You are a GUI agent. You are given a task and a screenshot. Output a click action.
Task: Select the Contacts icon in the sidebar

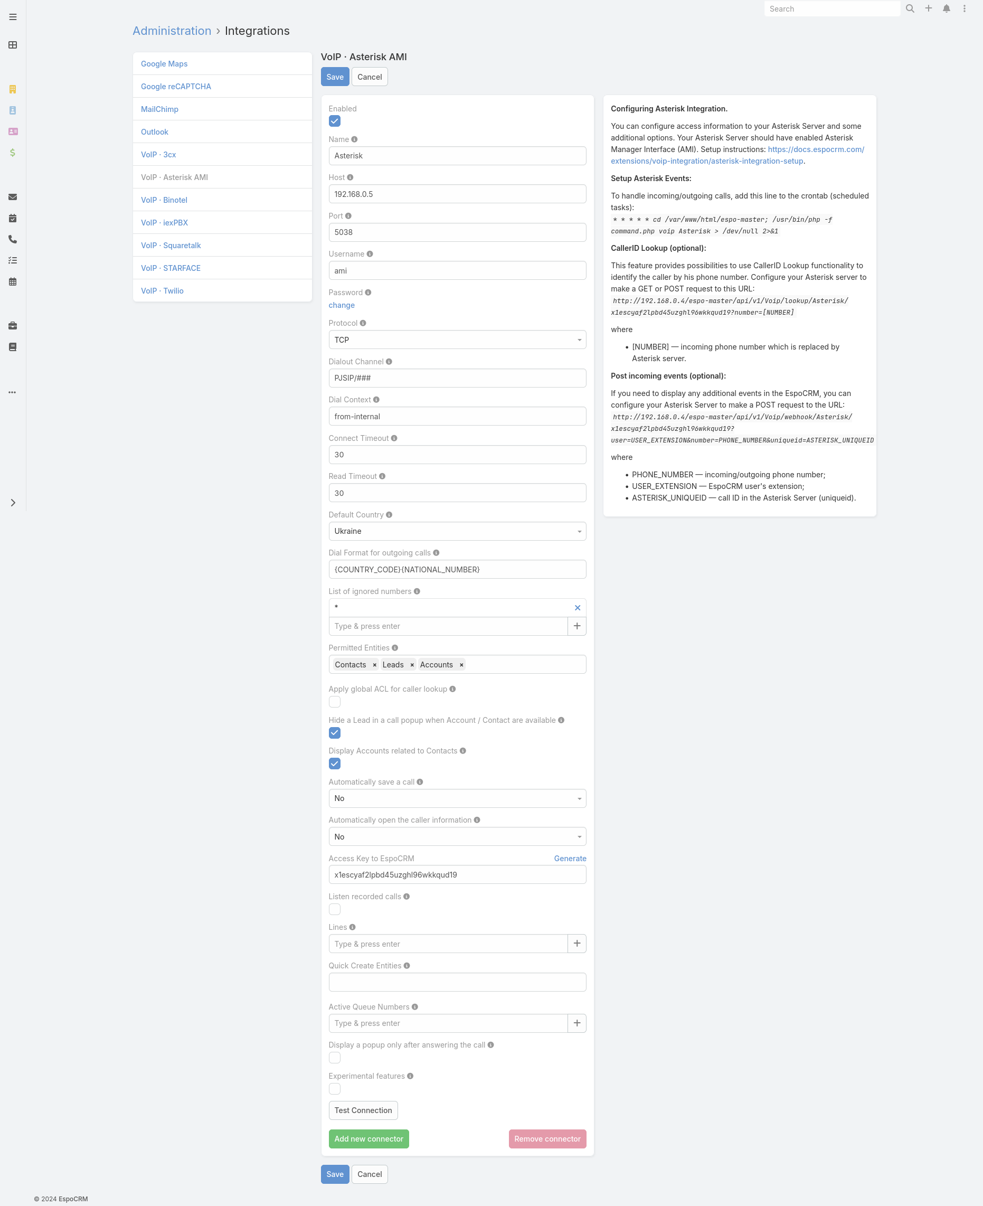click(x=12, y=111)
